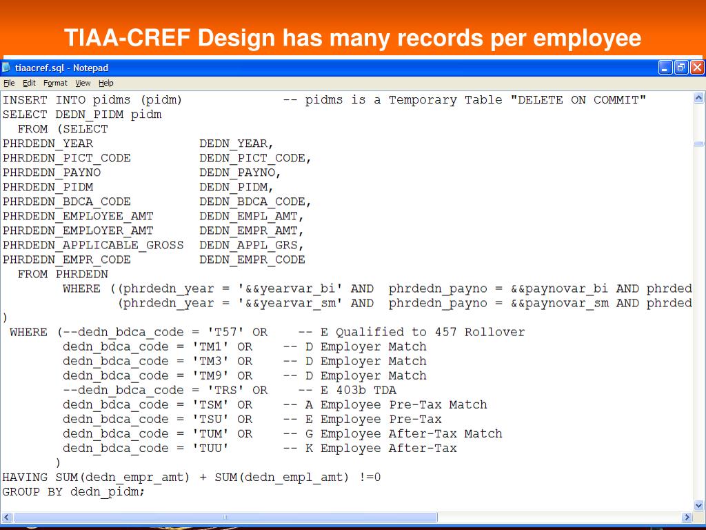The height and width of the screenshot is (530, 706).
Task: Click the '&&yearvar_bi' variable text
Action: click(290, 288)
